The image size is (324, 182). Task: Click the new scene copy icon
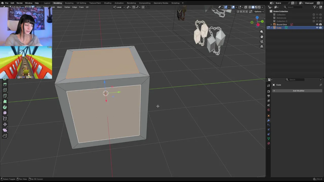coord(292,3)
